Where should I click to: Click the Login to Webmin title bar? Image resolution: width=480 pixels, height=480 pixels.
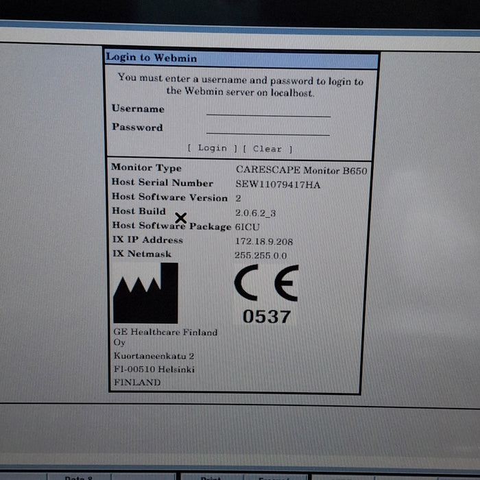tap(241, 58)
